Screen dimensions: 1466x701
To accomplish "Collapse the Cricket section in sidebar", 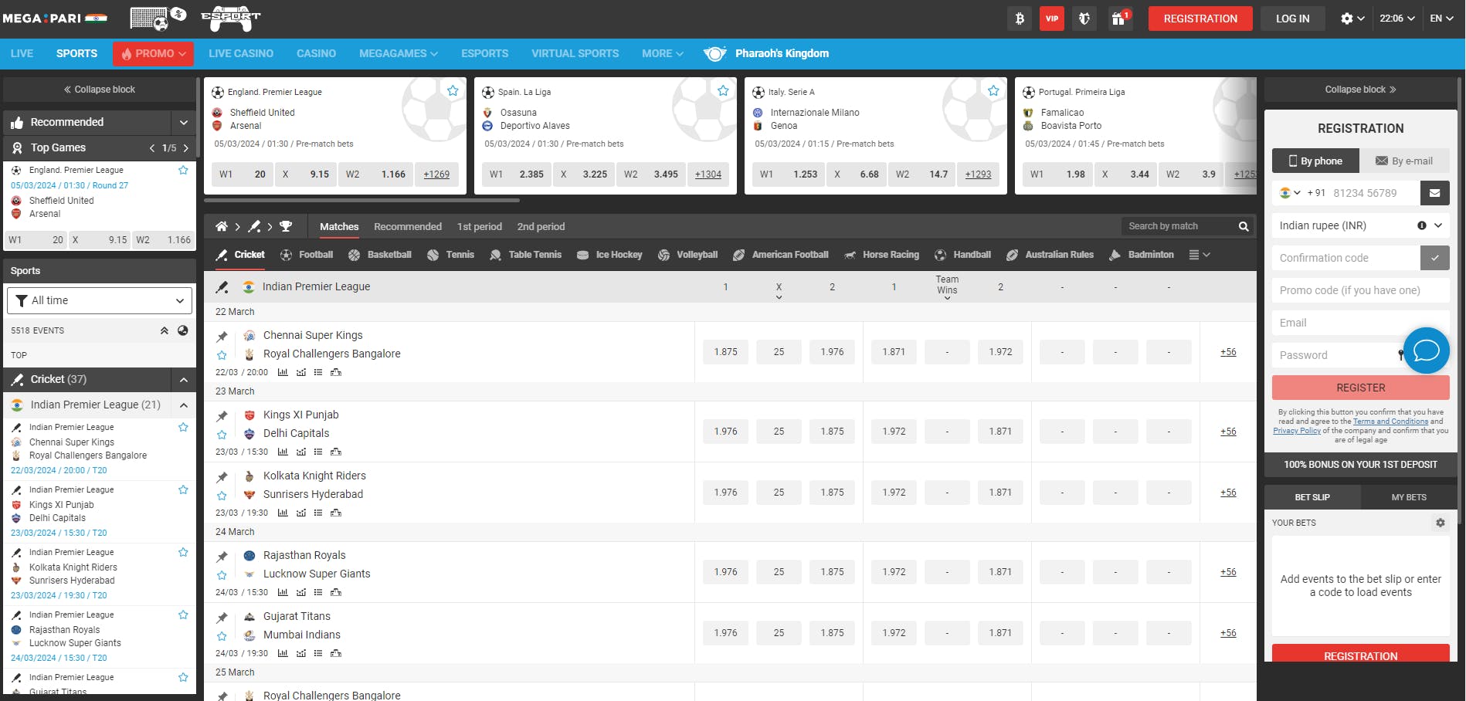I will [x=183, y=379].
